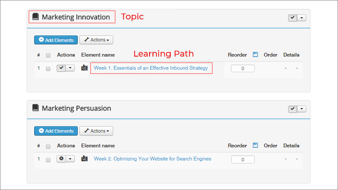The height and width of the screenshot is (190, 338).
Task: Click the Marketing Persuasion book icon
Action: point(35,108)
